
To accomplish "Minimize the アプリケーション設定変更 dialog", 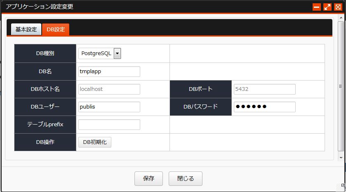I will 317,7.
